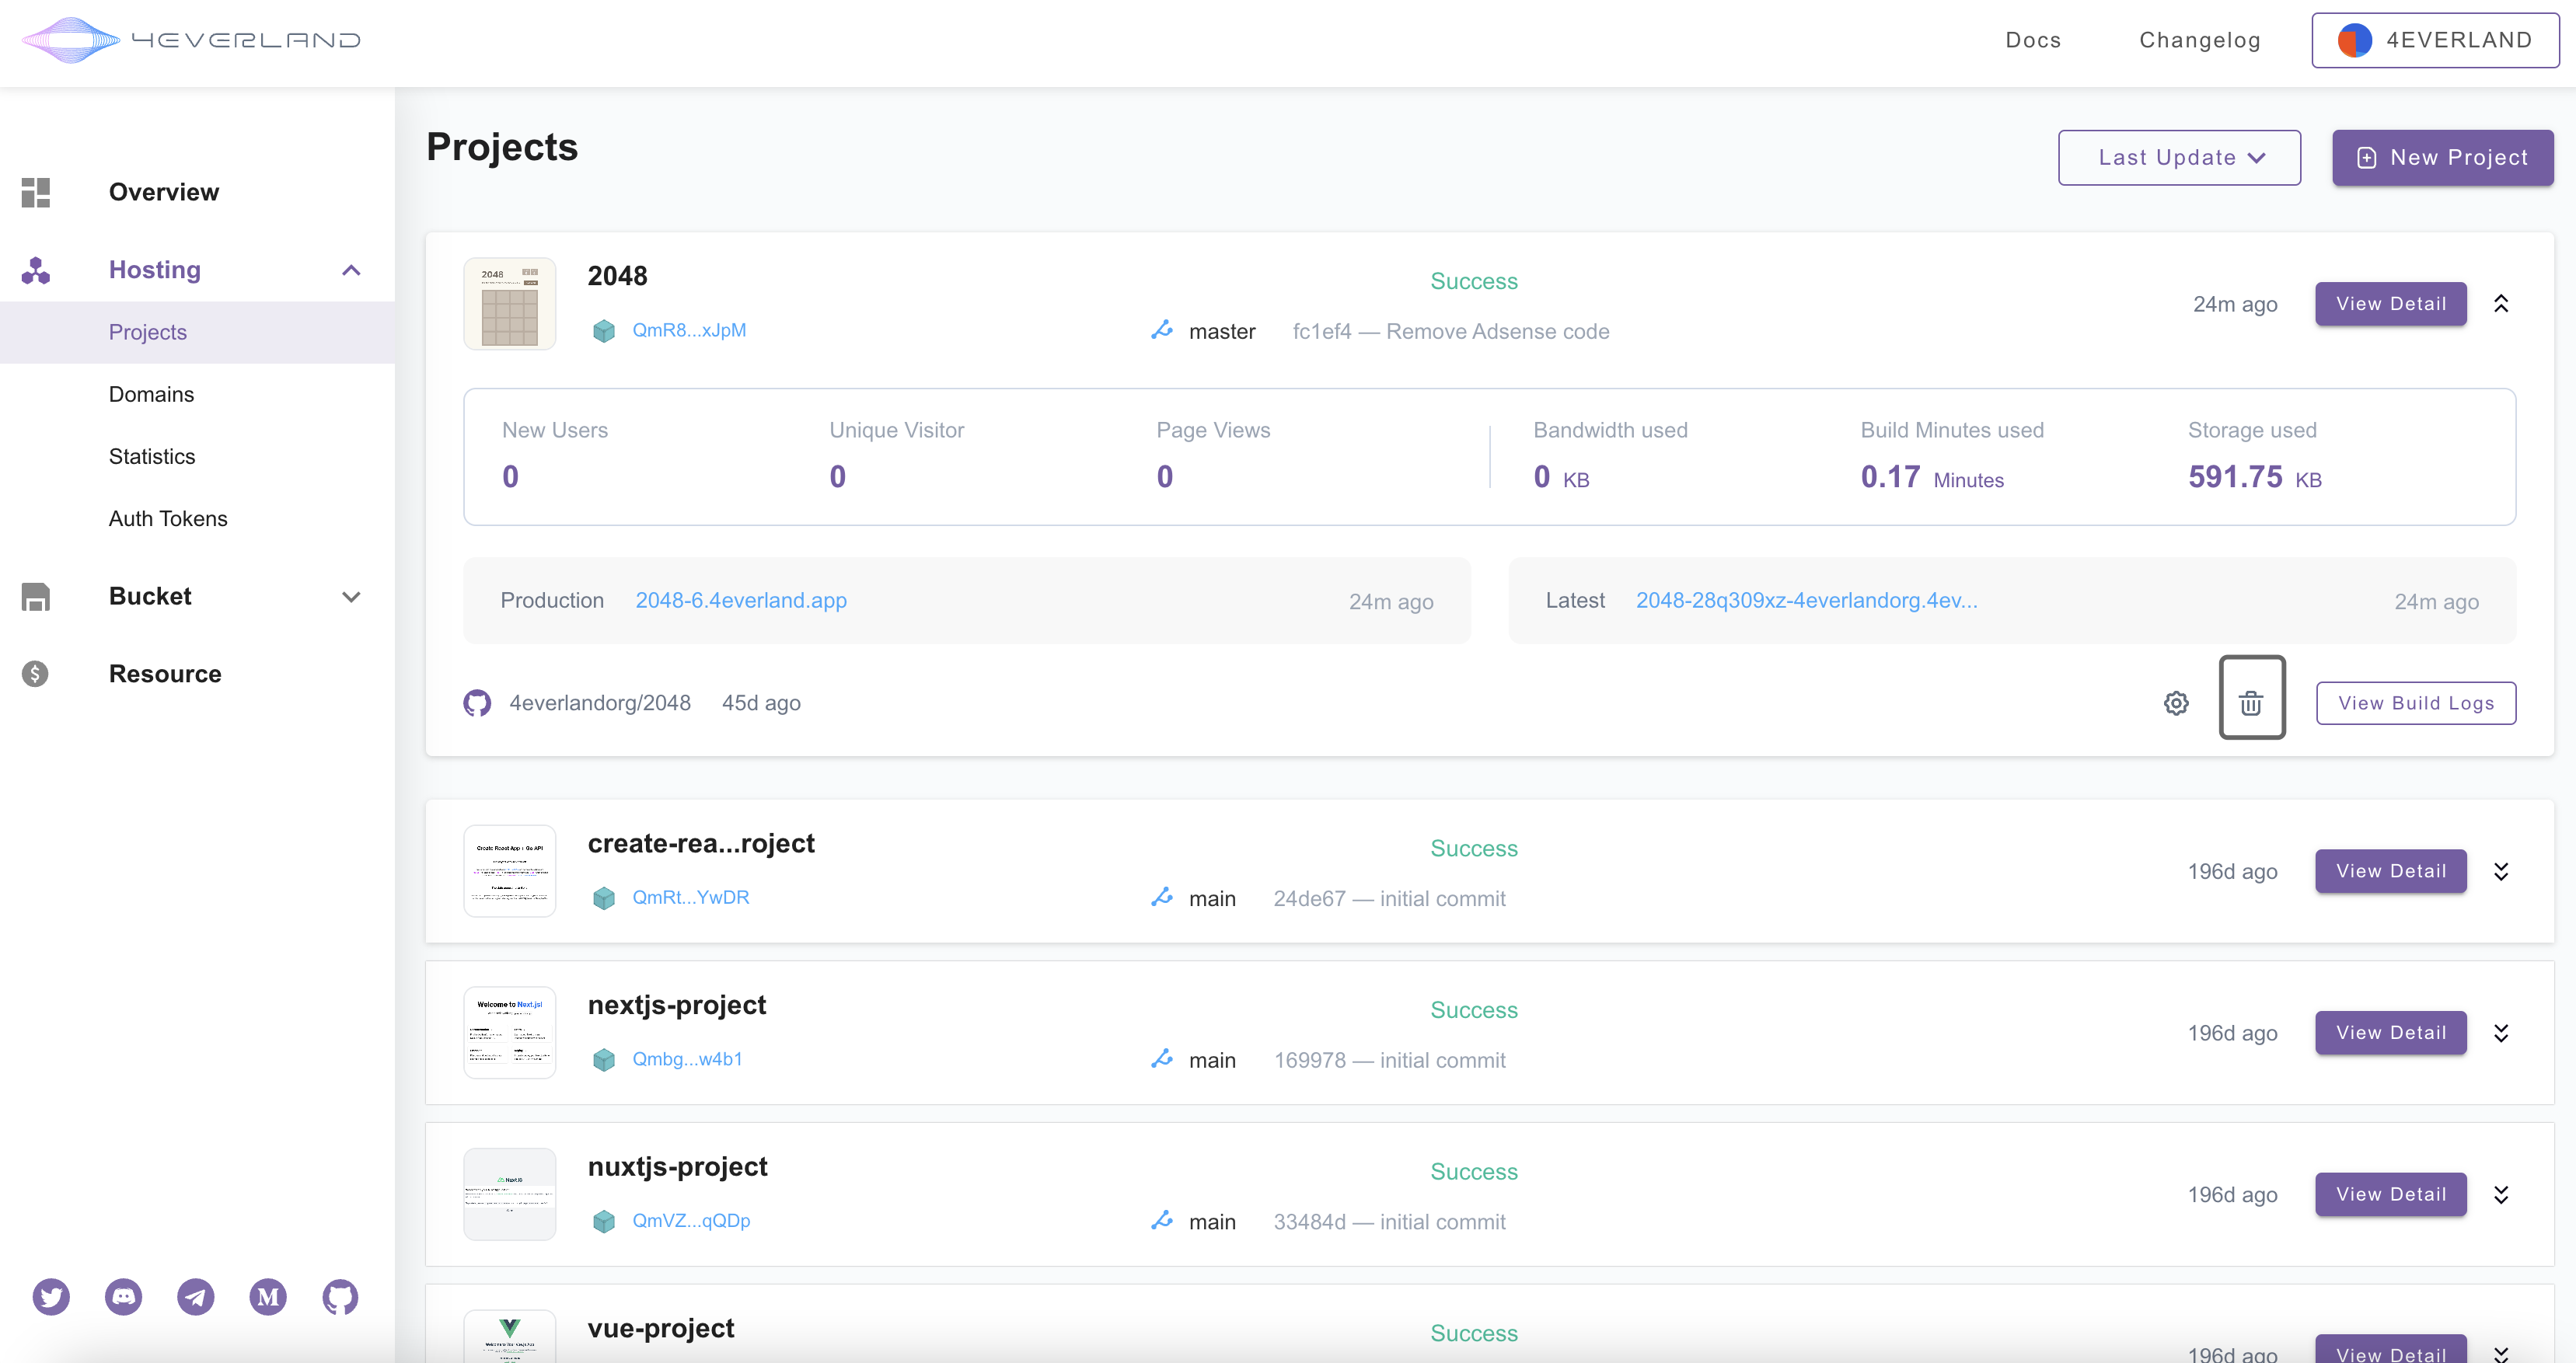
Task: Open production link 2048-6.4everland.app
Action: click(x=740, y=600)
